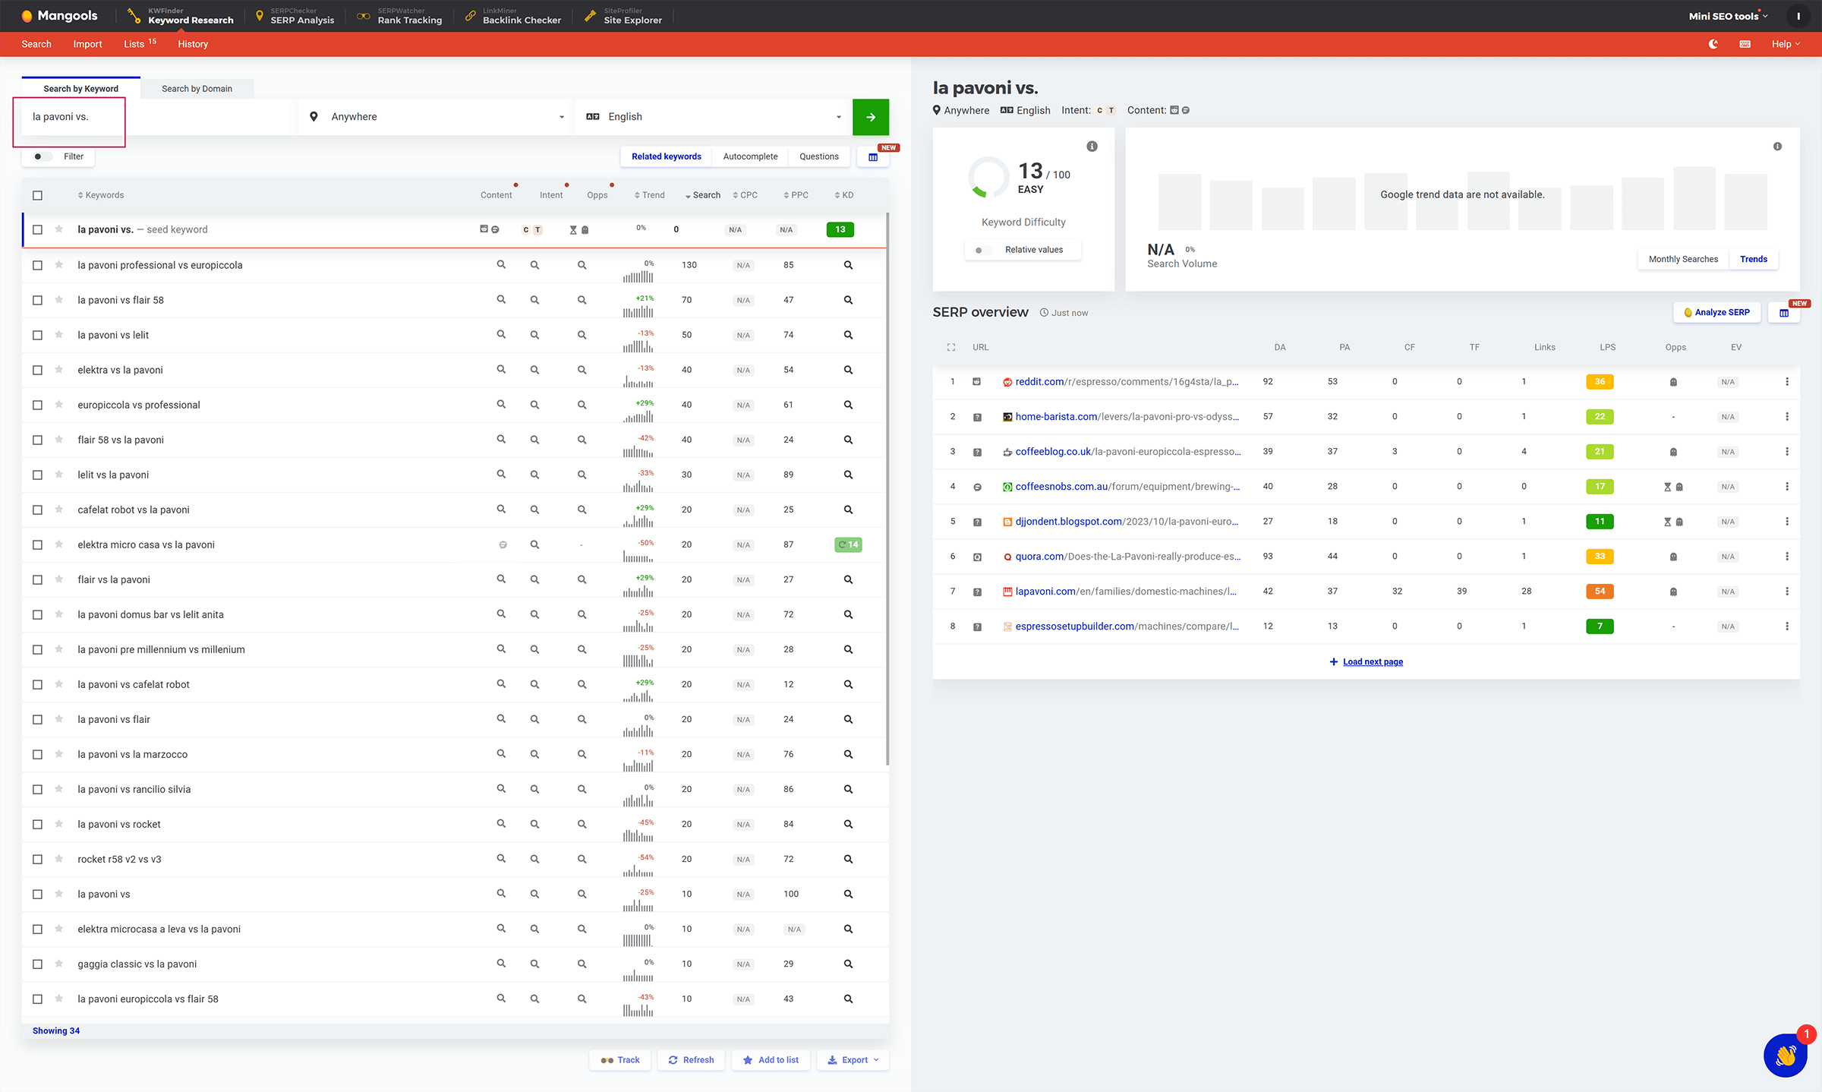
Task: Click the keyword search input field
Action: click(159, 117)
